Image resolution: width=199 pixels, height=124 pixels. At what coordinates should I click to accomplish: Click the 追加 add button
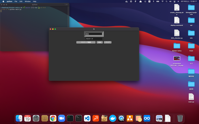(x=99, y=42)
